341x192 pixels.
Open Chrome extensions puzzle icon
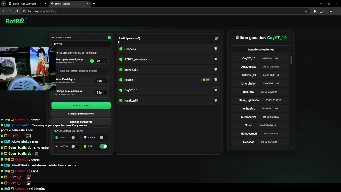point(321,11)
